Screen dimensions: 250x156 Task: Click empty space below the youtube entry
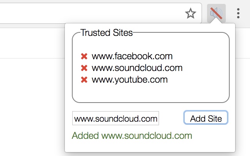point(150,94)
